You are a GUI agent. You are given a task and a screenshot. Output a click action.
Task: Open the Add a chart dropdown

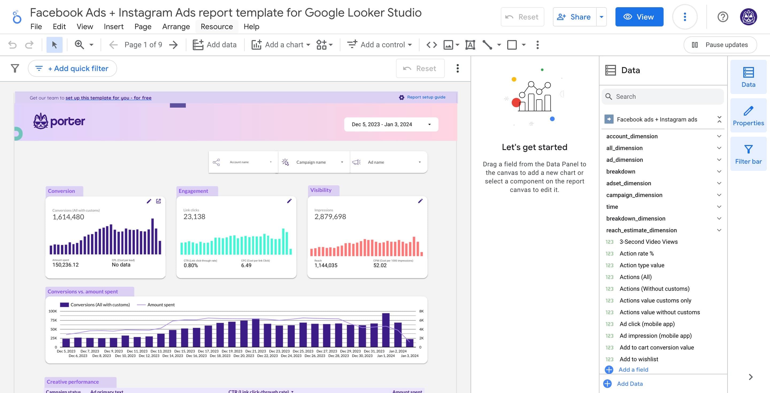click(281, 45)
